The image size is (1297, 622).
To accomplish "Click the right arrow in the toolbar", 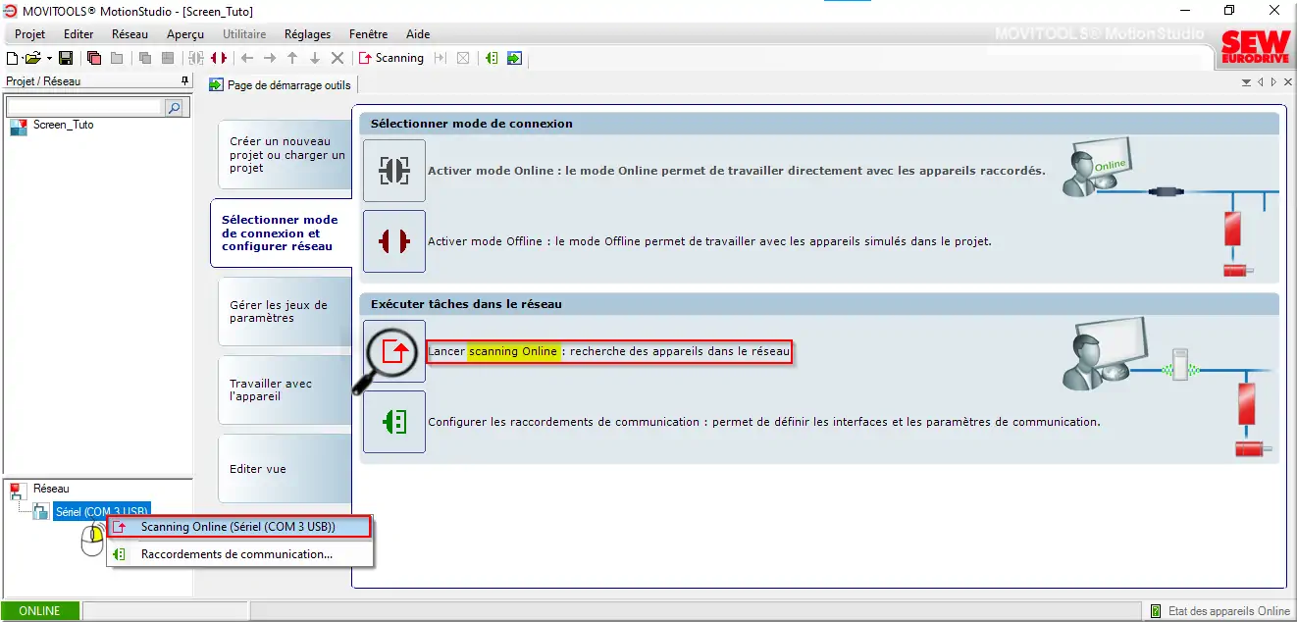I will [x=270, y=58].
